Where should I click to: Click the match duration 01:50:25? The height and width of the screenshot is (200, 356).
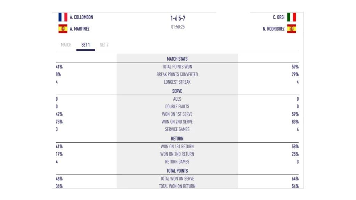[178, 27]
